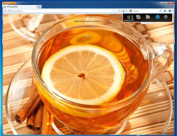Viewport: 177px width, 136px height.
Task: Open Speed Dial settings gear
Action: (x=166, y=17)
